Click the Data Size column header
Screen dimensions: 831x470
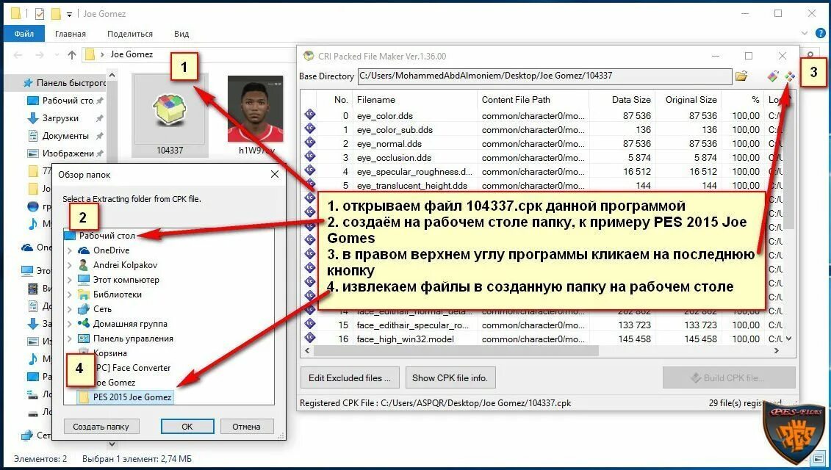point(631,100)
